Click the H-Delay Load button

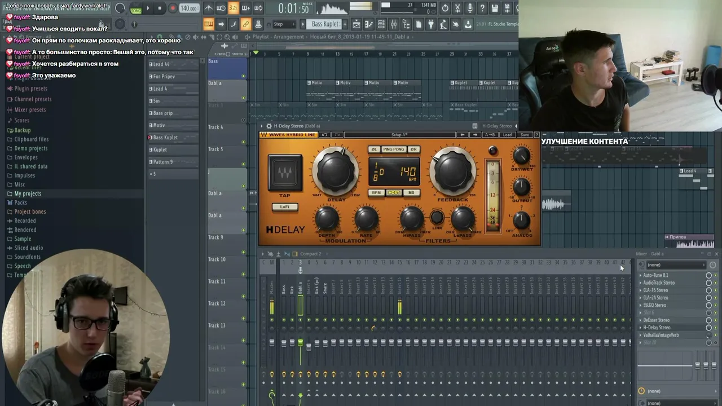[508, 135]
